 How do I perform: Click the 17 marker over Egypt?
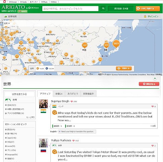pyautogui.click(x=17, y=56)
